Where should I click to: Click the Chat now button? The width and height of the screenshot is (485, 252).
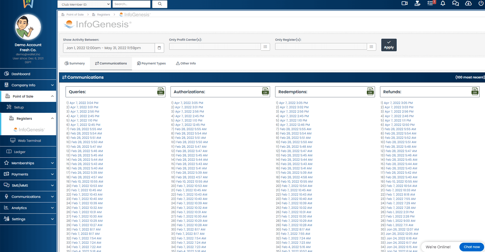coord(471,247)
